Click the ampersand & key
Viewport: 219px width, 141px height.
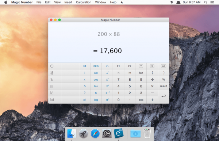coord(85,86)
